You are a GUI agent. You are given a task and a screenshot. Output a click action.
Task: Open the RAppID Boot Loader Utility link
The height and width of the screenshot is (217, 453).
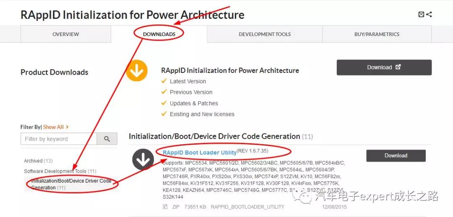click(199, 152)
